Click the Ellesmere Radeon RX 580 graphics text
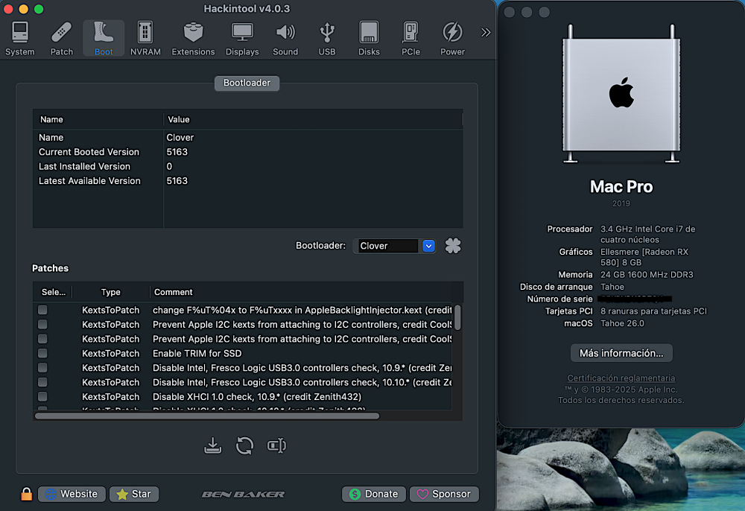This screenshot has width=745, height=511. click(644, 257)
